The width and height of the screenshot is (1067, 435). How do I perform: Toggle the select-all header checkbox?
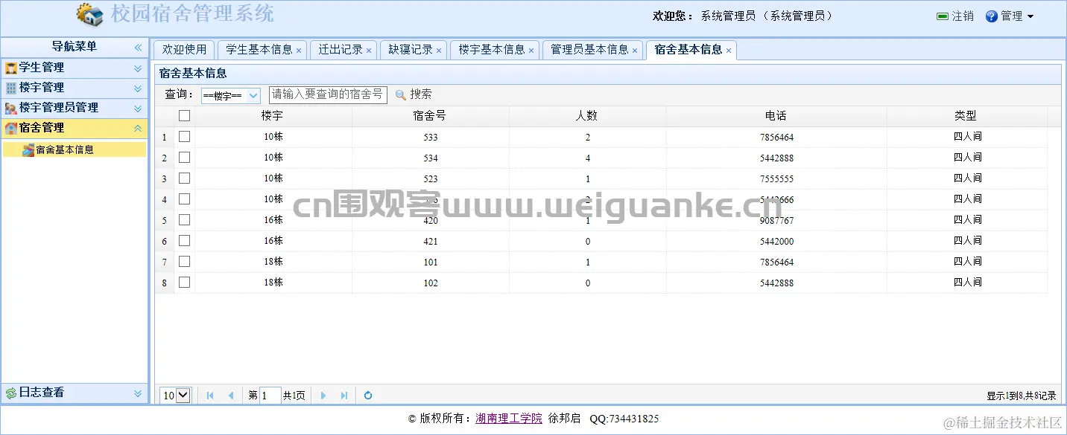pos(185,115)
